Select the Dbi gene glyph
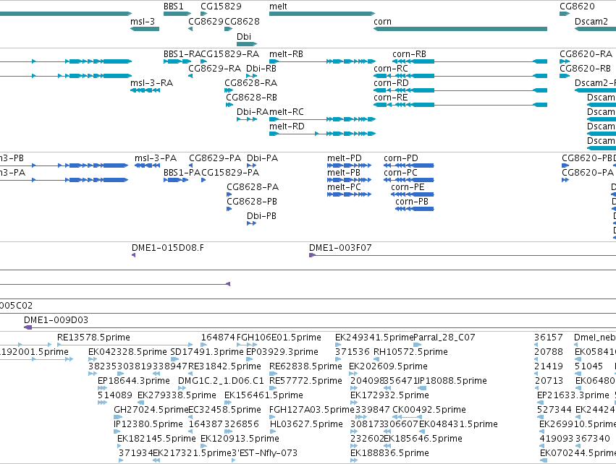Screen dimensions: 616x464 (x=247, y=43)
